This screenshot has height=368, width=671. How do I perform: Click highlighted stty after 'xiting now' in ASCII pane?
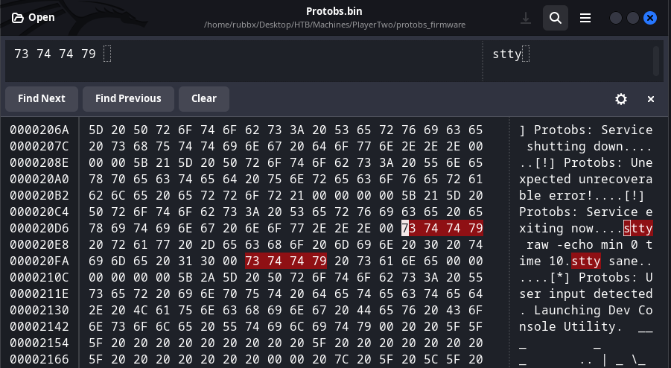coord(638,227)
